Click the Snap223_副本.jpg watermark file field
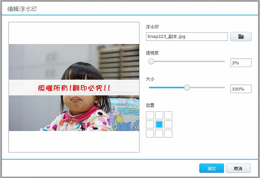Viewport: 260px width, 178px height. 187,37
